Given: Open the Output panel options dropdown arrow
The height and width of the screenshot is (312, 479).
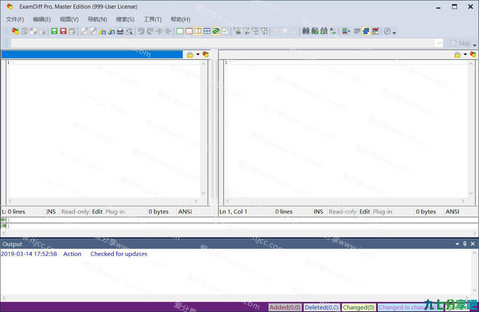Looking at the screenshot, I should tap(457, 244).
